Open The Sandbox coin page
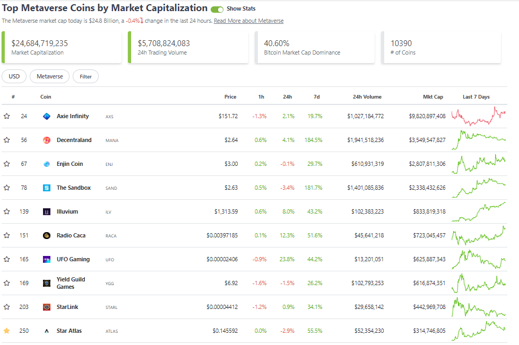This screenshot has height=345, width=519. [x=73, y=188]
